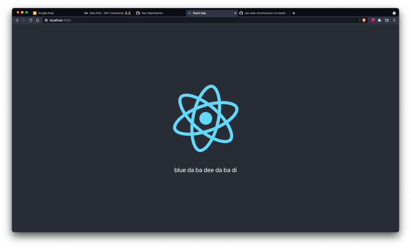
Task: Open site info globe icon
Action: click(46, 20)
